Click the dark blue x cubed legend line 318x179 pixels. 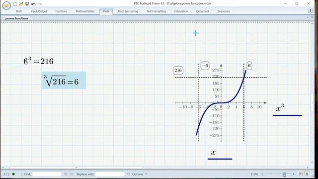287,115
